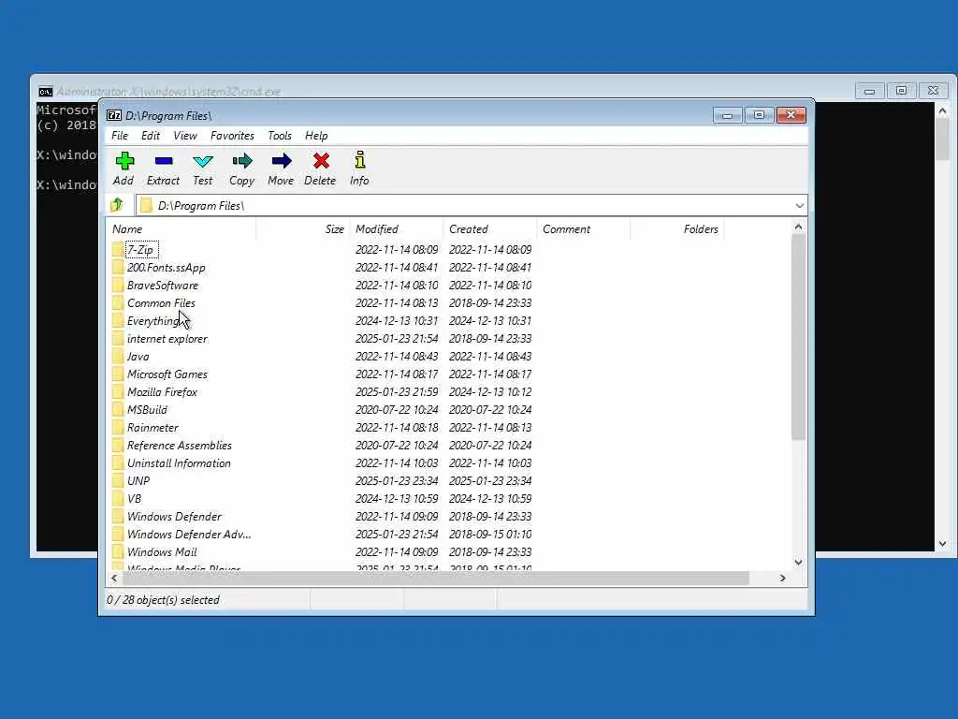Screen dimensions: 958x719
Task: Open the Favorites menu
Action: 232,136
